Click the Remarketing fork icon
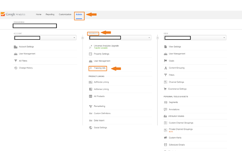The width and height of the screenshot is (242, 151). pyautogui.click(x=90, y=106)
